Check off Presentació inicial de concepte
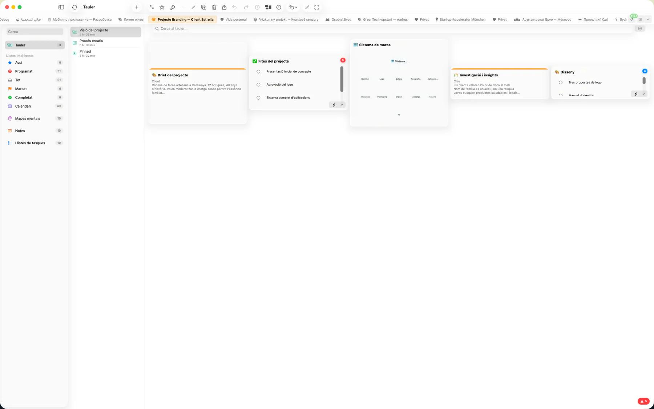The width and height of the screenshot is (654, 409). click(258, 72)
